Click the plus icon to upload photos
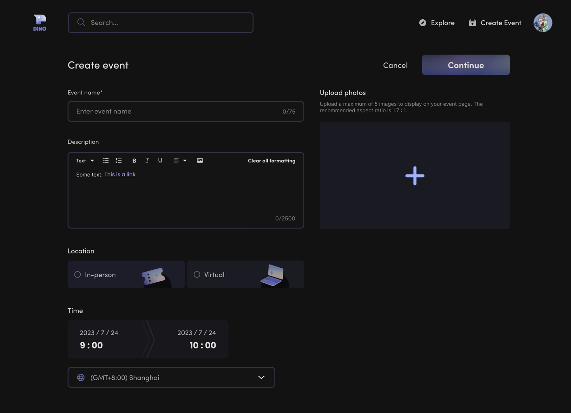This screenshot has width=571, height=413. (x=415, y=176)
